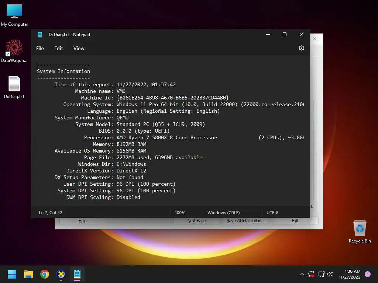Click the DX Setup Parameters Not found line
The image size is (378, 283).
tap(99, 177)
